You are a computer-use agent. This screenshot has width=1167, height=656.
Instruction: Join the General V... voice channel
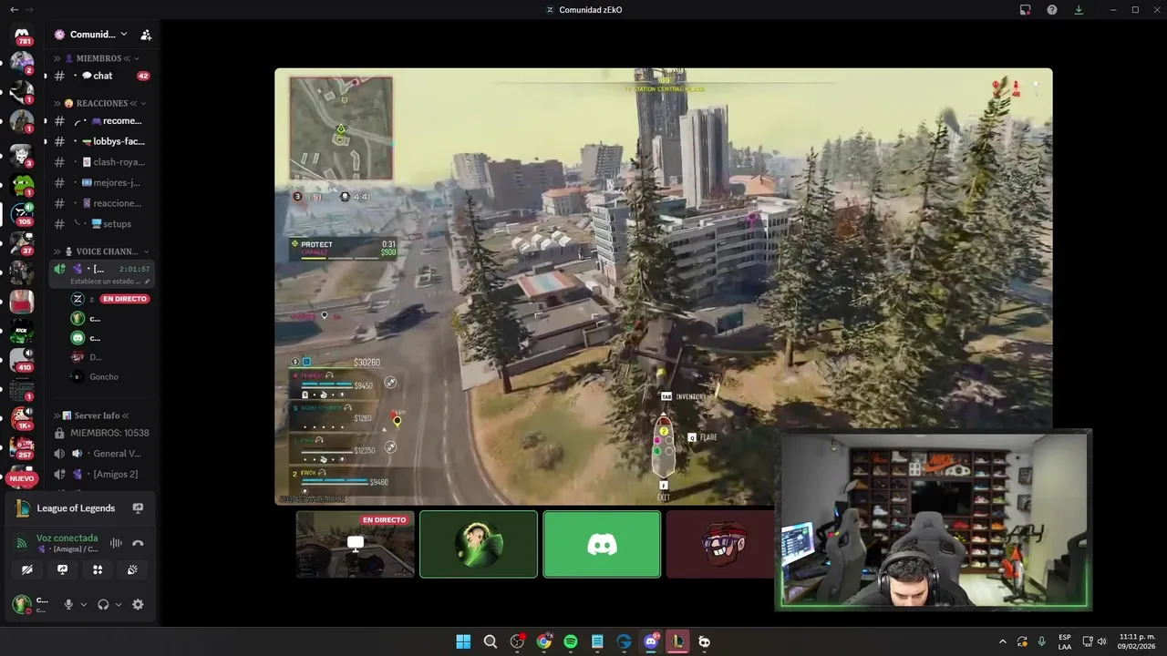coord(101,454)
